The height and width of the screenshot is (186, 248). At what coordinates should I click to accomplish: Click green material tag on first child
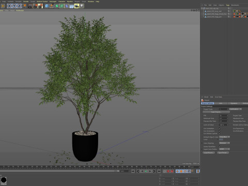pyautogui.click(x=234, y=11)
